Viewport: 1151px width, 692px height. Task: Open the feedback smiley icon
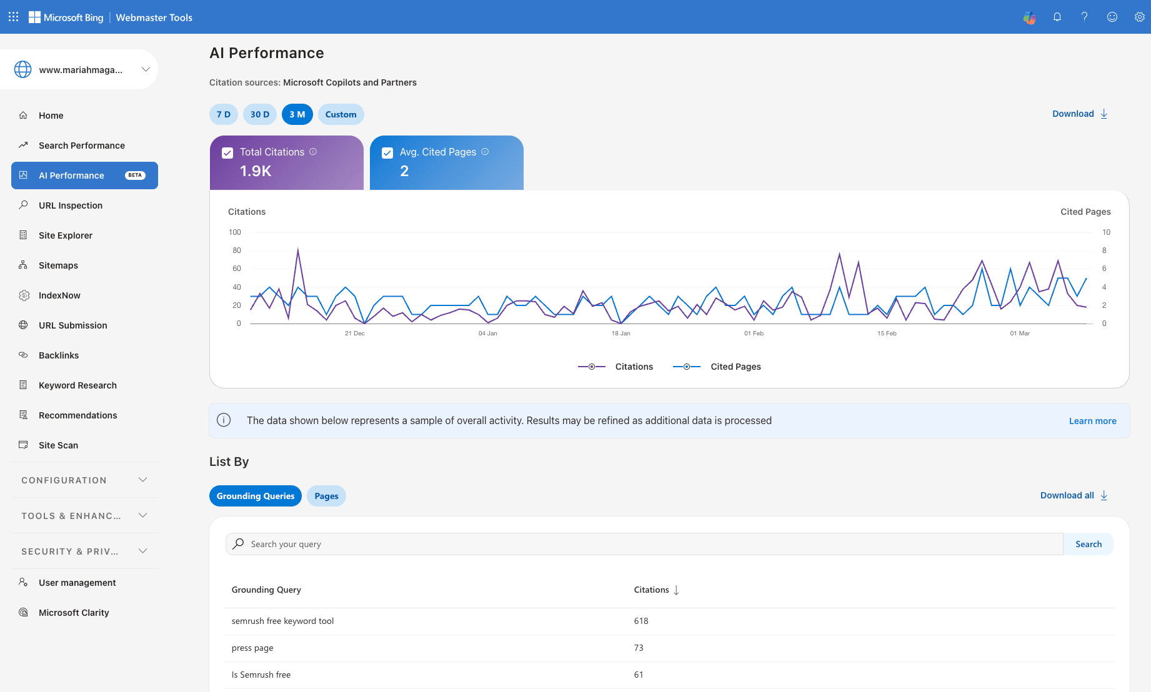[x=1112, y=17]
